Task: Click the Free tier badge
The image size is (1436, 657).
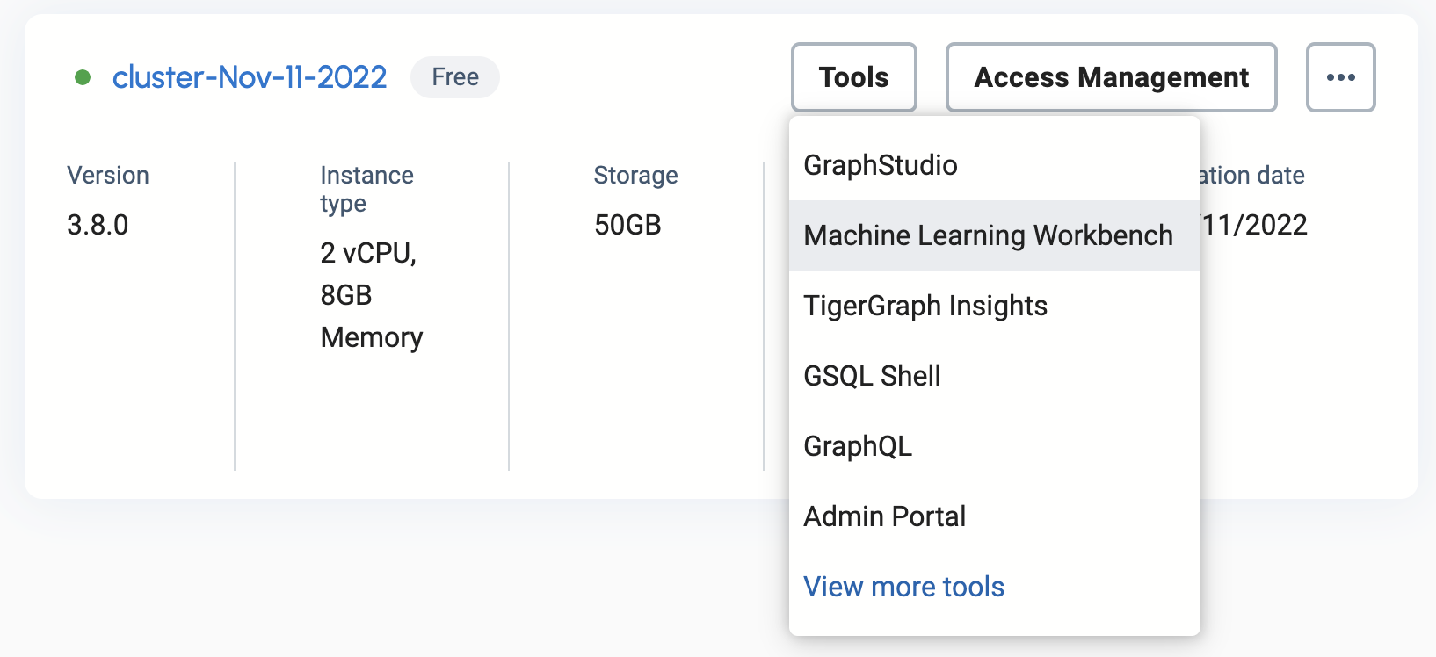Action: coord(455,77)
